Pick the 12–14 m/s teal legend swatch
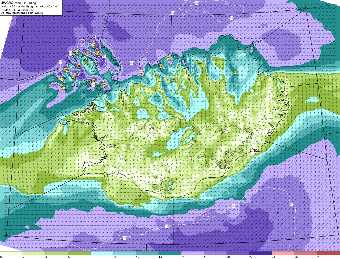The image size is (340, 259). tap(147, 253)
